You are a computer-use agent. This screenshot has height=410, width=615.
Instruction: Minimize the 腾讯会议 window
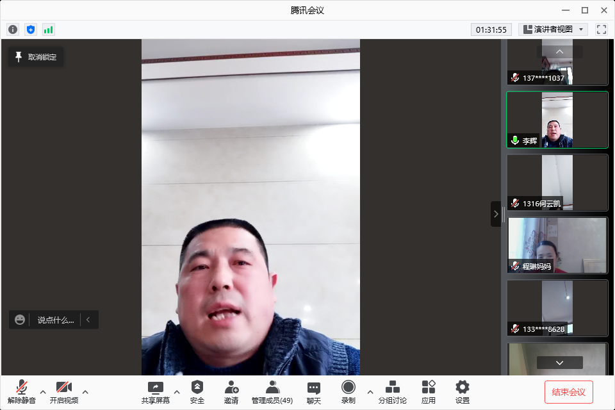point(565,10)
